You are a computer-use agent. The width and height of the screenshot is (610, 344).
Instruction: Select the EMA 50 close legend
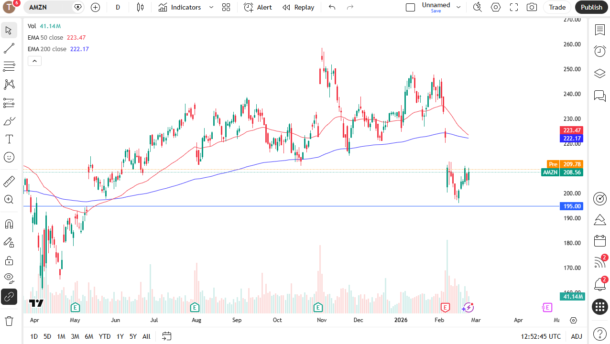[46, 37]
